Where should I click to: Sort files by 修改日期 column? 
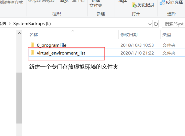129,35
